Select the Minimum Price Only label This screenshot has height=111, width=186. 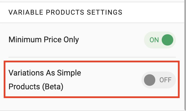point(44,40)
